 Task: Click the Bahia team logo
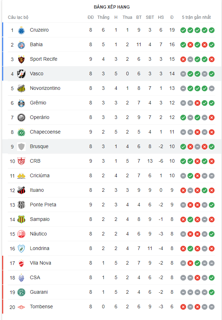point(21,45)
